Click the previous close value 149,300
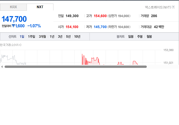 (72, 16)
